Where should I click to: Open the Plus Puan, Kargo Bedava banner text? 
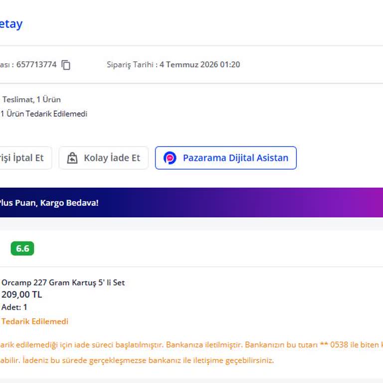point(49,203)
